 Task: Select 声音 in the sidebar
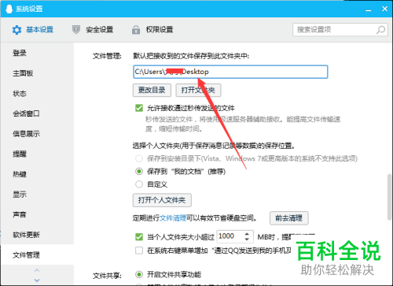(x=37, y=214)
